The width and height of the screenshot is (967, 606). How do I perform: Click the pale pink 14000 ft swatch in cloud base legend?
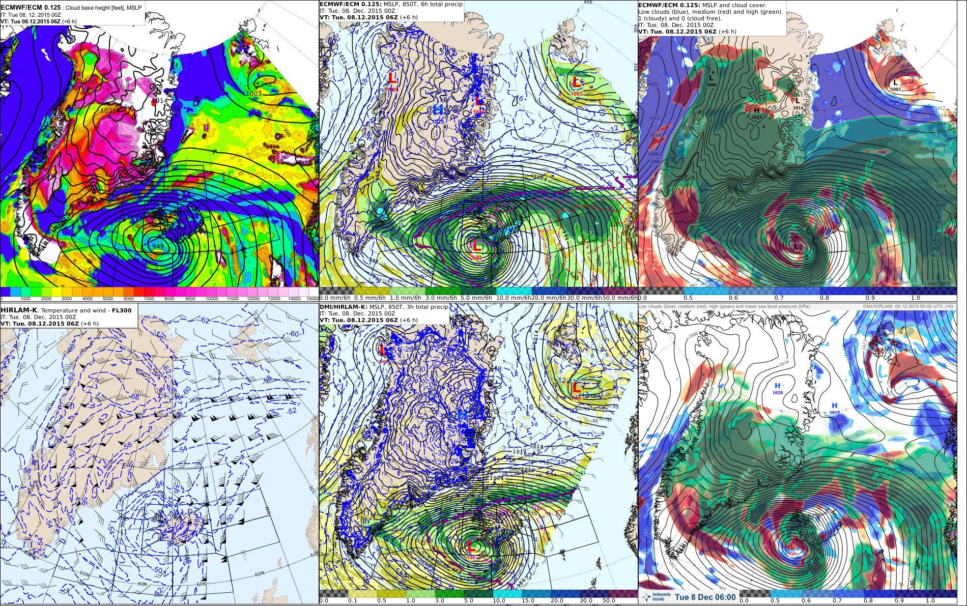pos(293,291)
